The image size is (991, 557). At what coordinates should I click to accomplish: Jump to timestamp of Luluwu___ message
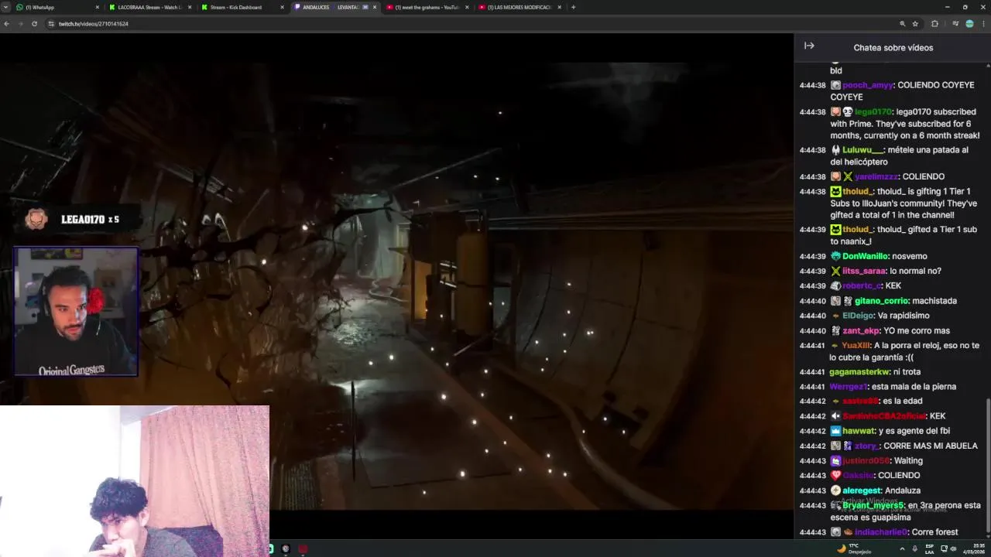point(812,150)
